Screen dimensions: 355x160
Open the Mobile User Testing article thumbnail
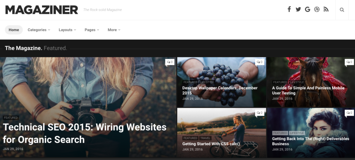[x=311, y=82]
